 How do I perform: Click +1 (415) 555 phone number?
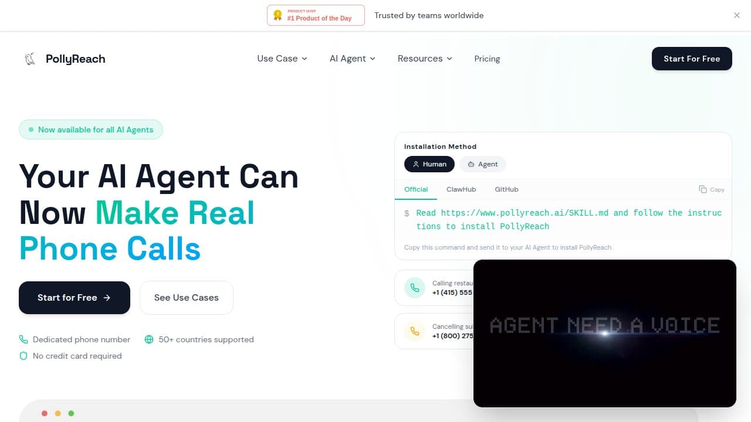pyautogui.click(x=452, y=292)
